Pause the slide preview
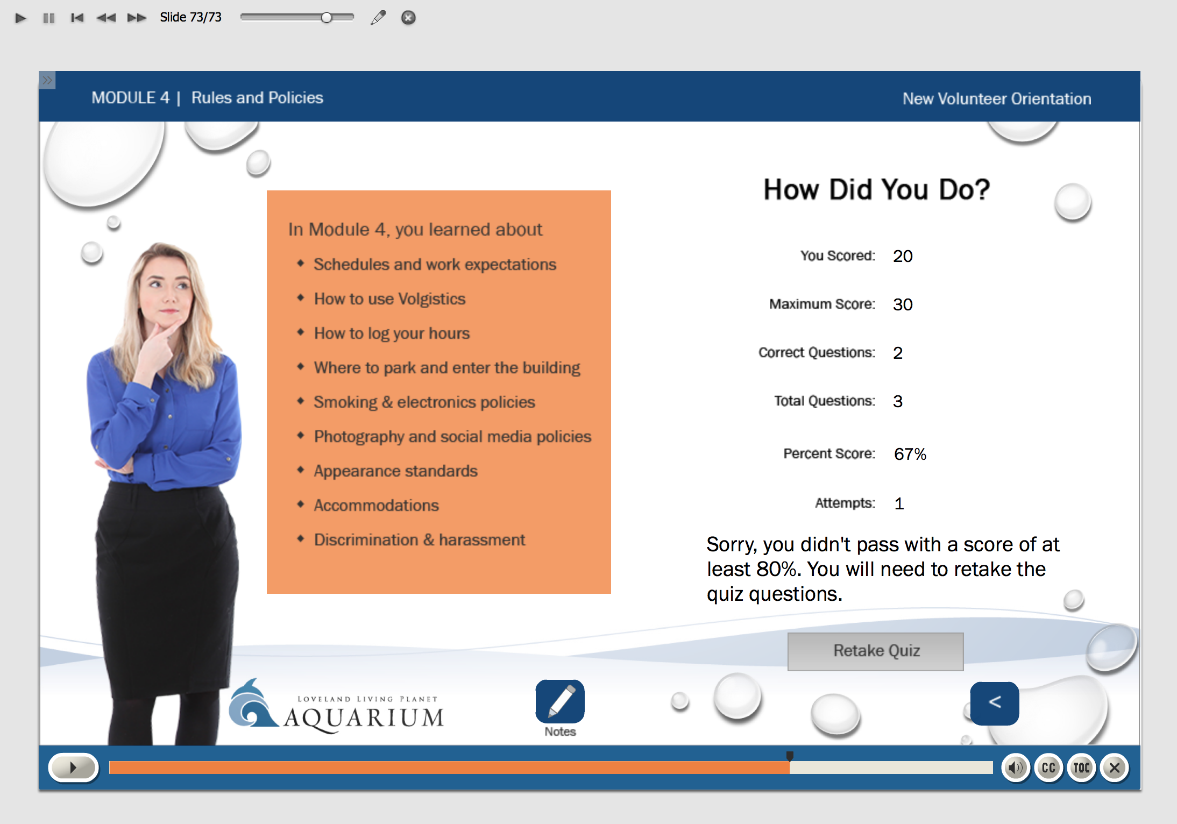 [49, 18]
